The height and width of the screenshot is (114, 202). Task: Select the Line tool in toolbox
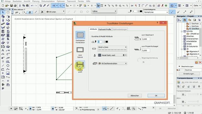[x=3, y=66]
